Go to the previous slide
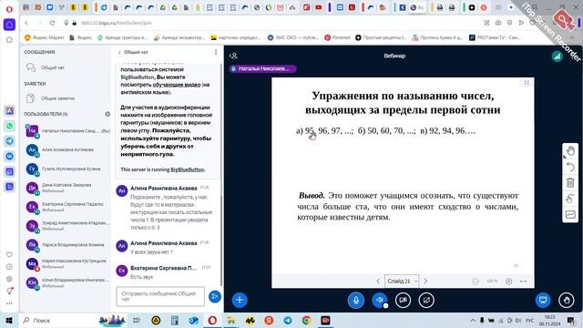Screen dimensions: 583x328 pyautogui.click(x=378, y=282)
